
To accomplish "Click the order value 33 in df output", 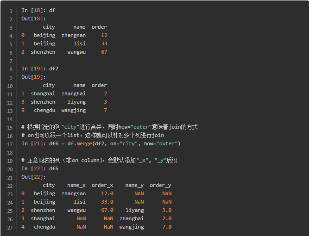I will pyautogui.click(x=104, y=43).
